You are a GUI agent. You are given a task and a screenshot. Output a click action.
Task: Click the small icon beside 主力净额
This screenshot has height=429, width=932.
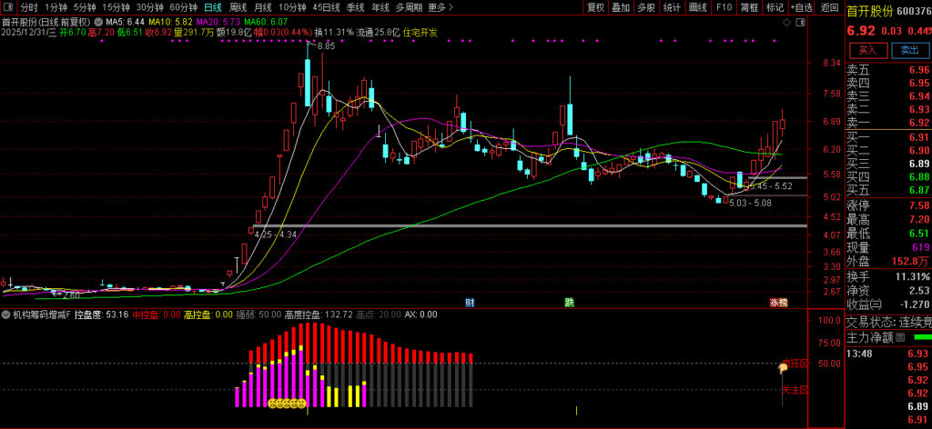pyautogui.click(x=900, y=337)
